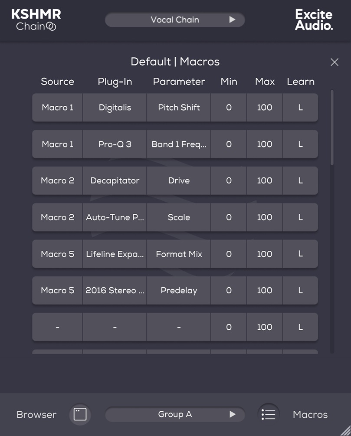Click the Group A forward arrow
351x436 pixels.
233,414
